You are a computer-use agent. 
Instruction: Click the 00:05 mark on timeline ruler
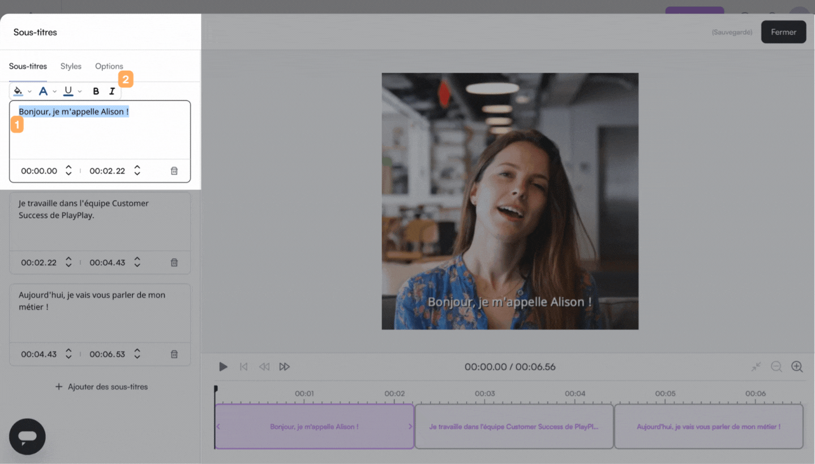[x=665, y=393]
